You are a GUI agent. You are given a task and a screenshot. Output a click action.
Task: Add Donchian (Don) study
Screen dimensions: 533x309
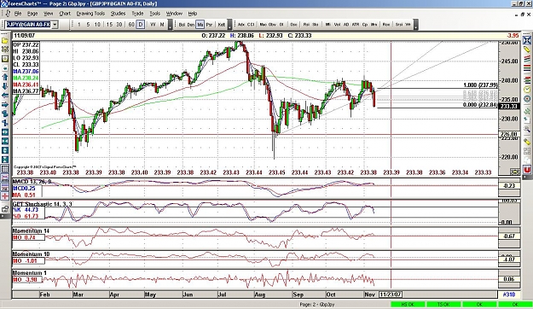[x=191, y=25]
